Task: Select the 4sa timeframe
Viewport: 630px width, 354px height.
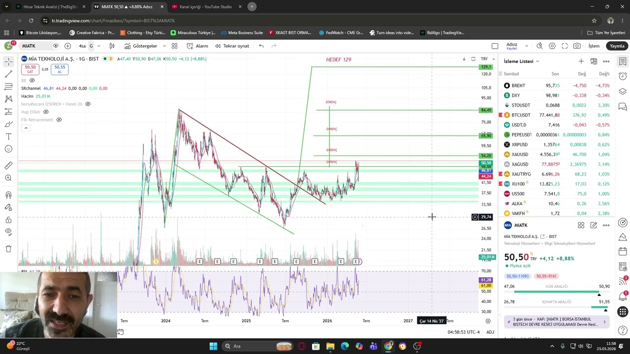Action: click(x=82, y=46)
